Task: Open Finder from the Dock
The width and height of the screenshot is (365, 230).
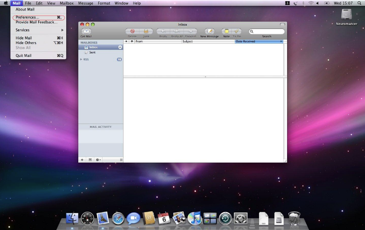Action: [72, 218]
